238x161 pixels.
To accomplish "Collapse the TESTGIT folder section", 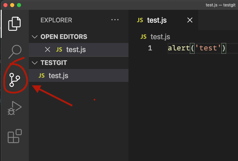I will coord(35,63).
